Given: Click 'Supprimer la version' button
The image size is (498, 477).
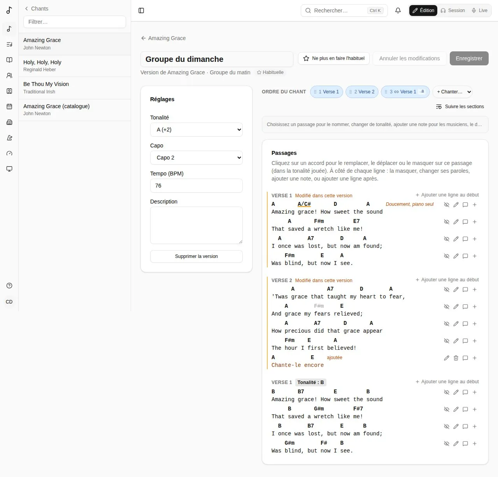Looking at the screenshot, I should click(196, 256).
